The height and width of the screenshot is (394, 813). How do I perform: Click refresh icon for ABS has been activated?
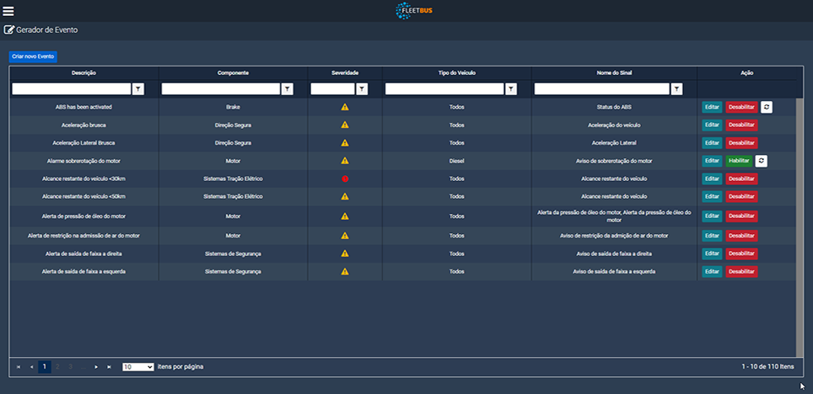[x=766, y=107]
